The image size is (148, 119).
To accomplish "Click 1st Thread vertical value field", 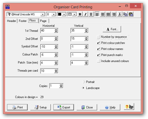I will tap(78, 31).
